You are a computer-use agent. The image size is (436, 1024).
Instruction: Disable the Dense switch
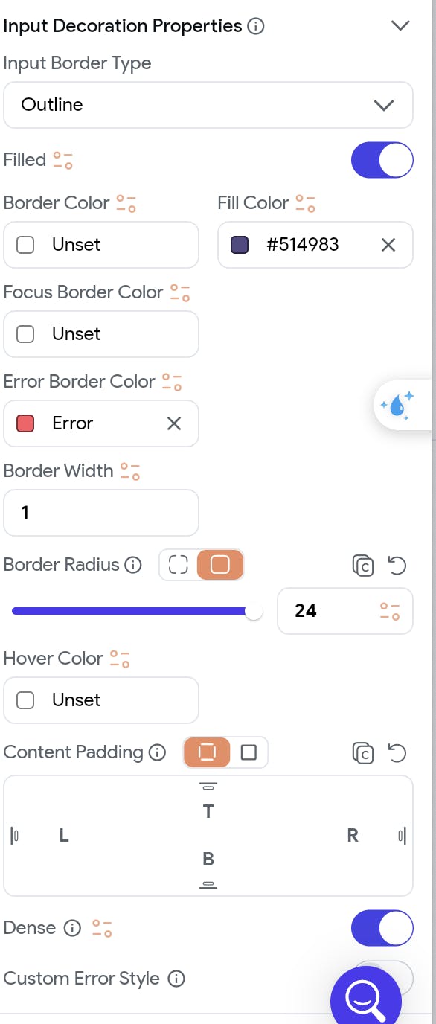(x=382, y=928)
